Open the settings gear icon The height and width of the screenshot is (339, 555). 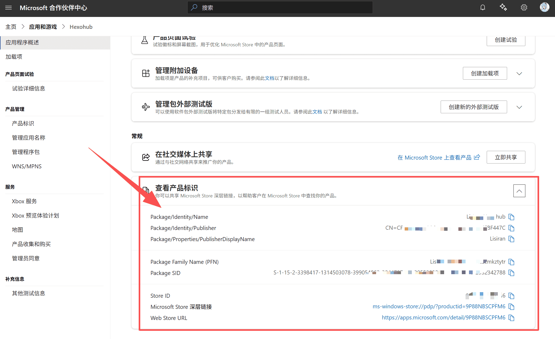tap(524, 8)
